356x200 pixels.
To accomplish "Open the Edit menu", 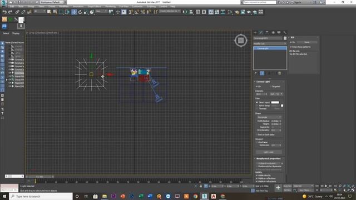I will [x=12, y=6].
